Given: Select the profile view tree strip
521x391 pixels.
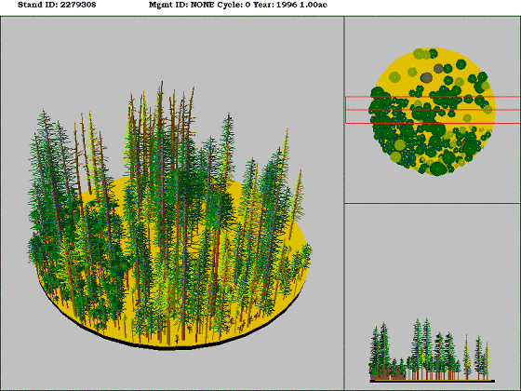Looking at the screenshot, I should click(x=432, y=350).
